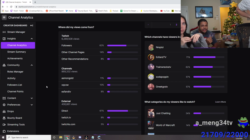Click the Cortana circle on the taskbar
Screen dimensions: 250x140
pos(54,137)
